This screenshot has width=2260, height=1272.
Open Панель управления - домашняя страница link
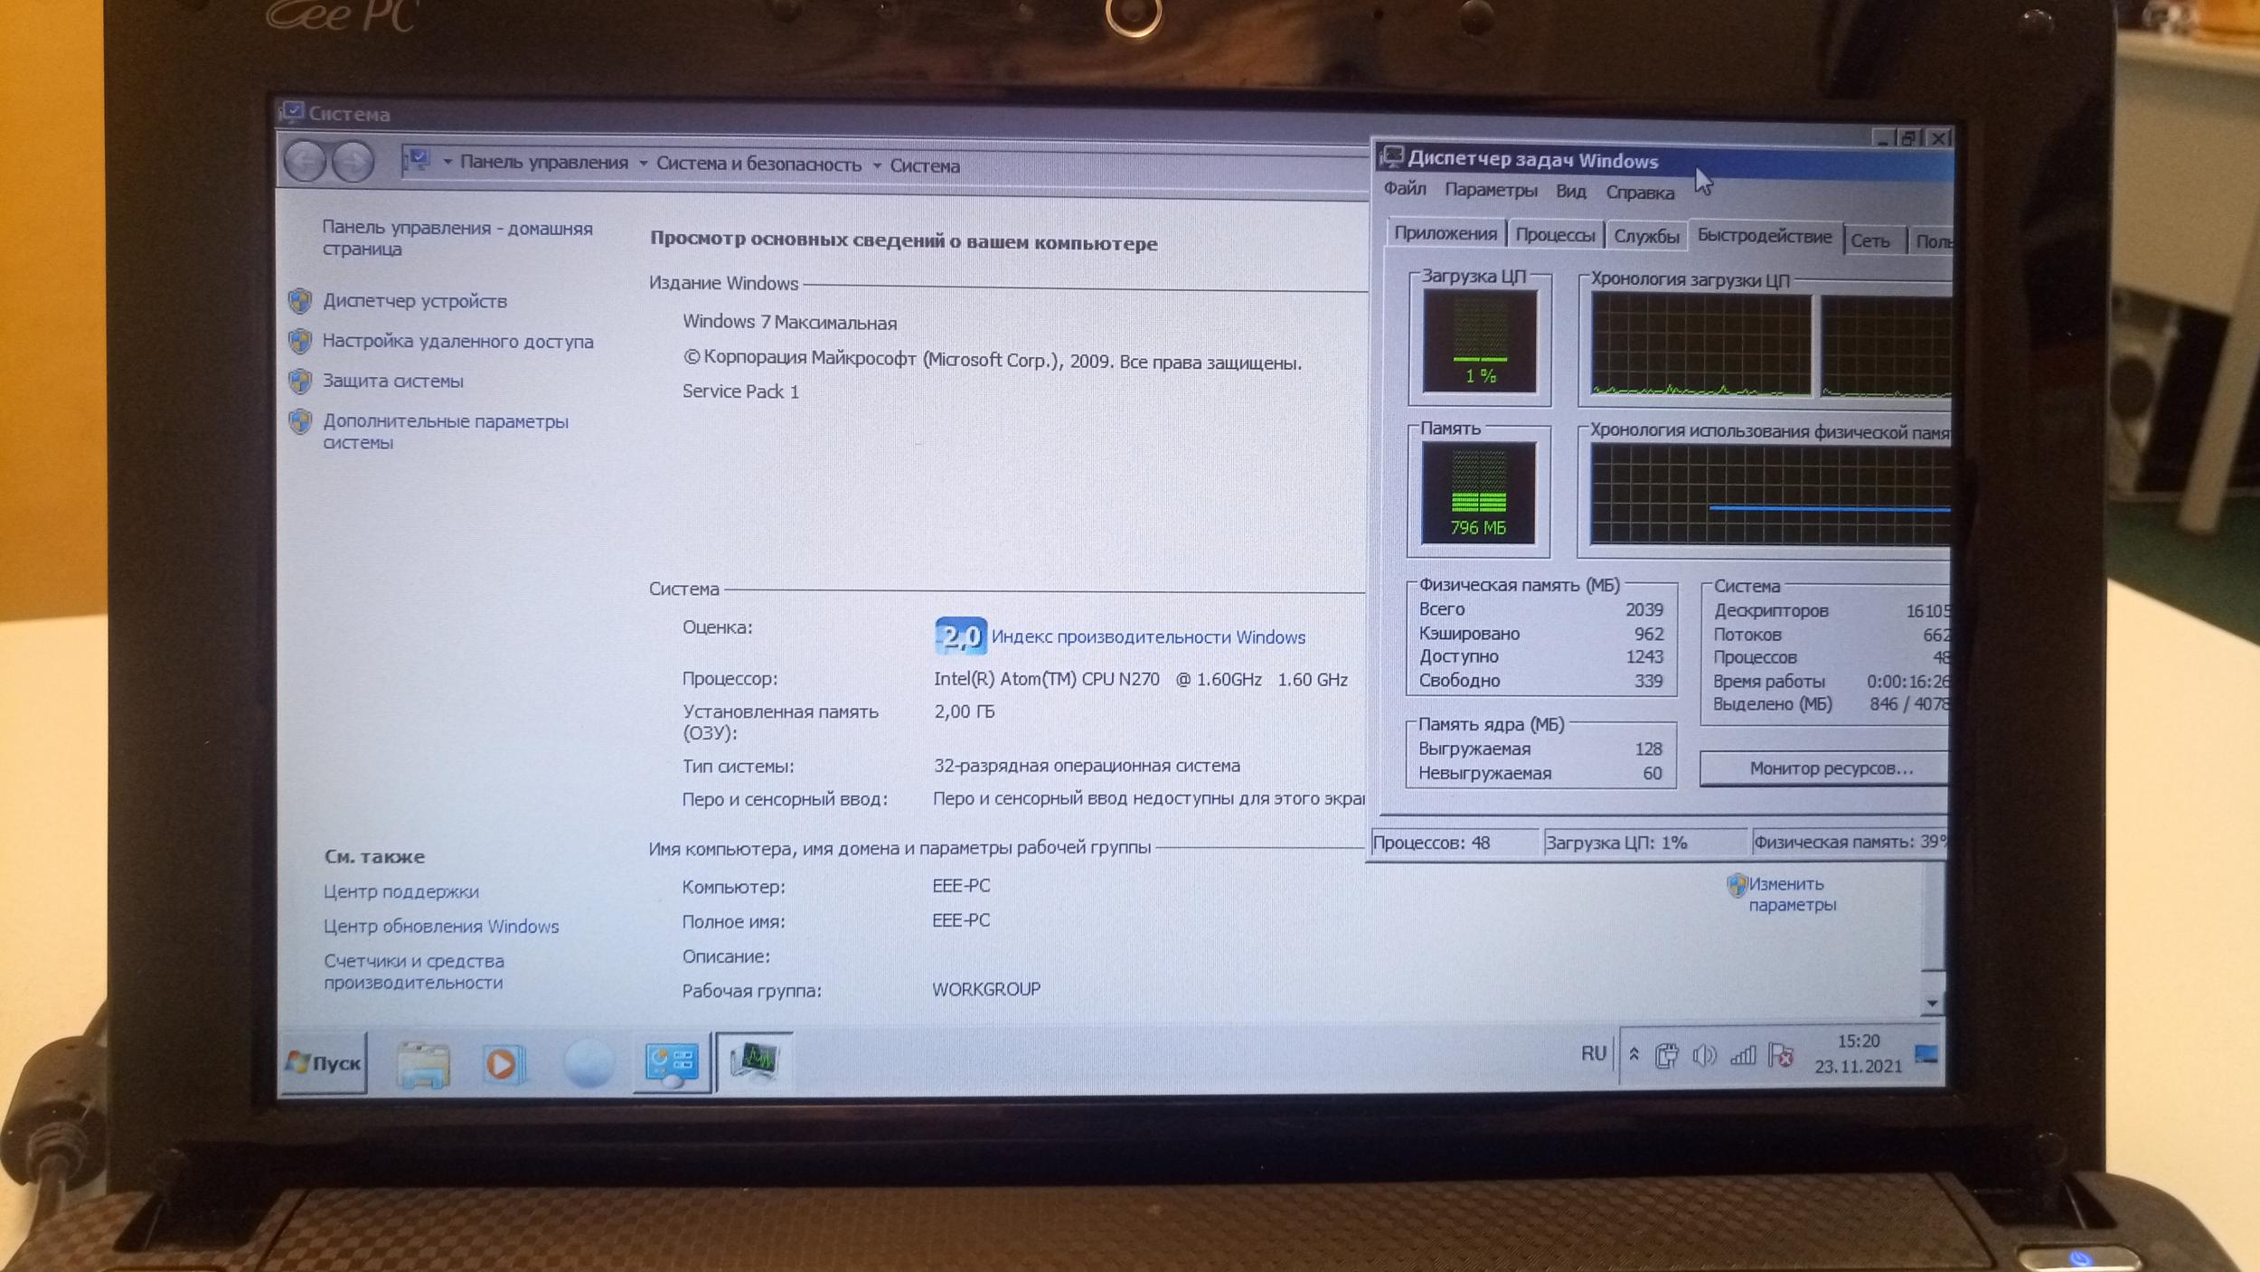(457, 238)
